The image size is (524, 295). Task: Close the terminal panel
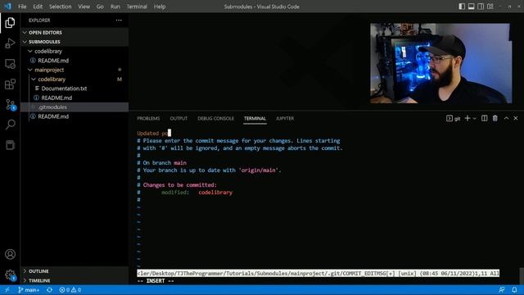coord(516,118)
